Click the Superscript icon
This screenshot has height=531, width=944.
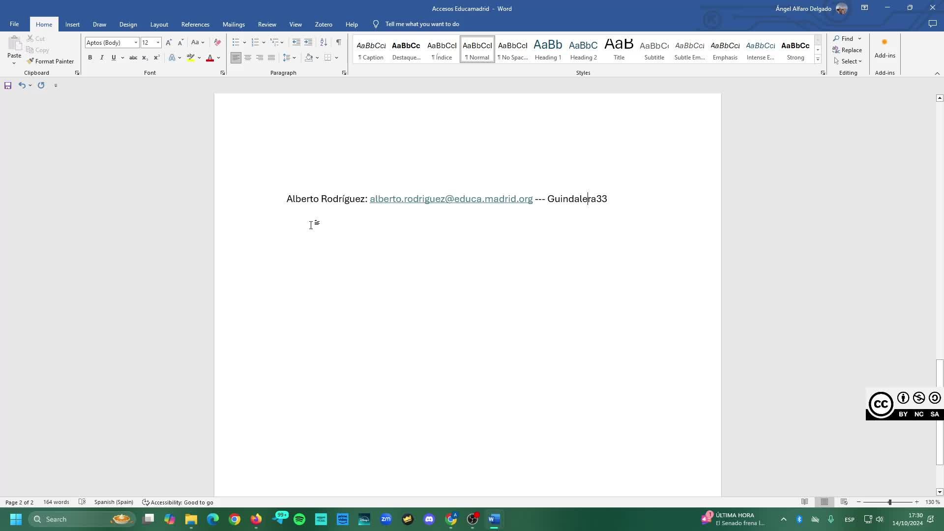[x=156, y=58]
